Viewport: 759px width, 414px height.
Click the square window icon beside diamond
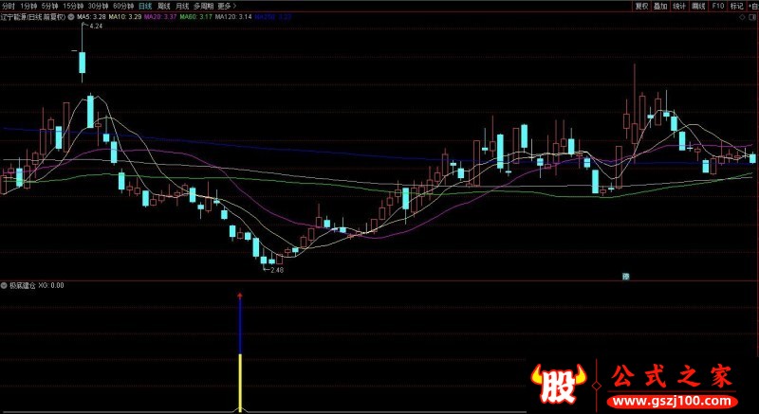(x=751, y=17)
